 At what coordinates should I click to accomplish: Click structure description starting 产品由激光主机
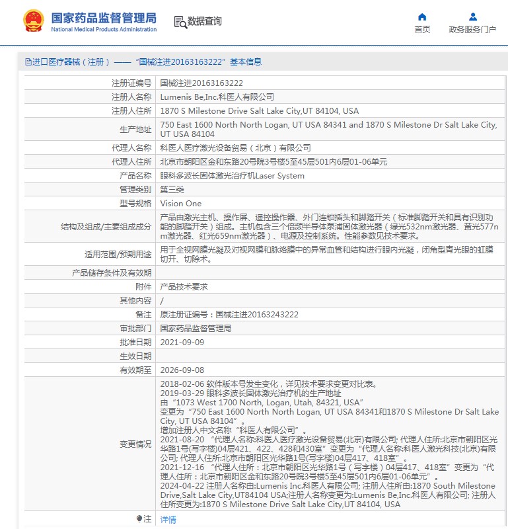coord(329,226)
